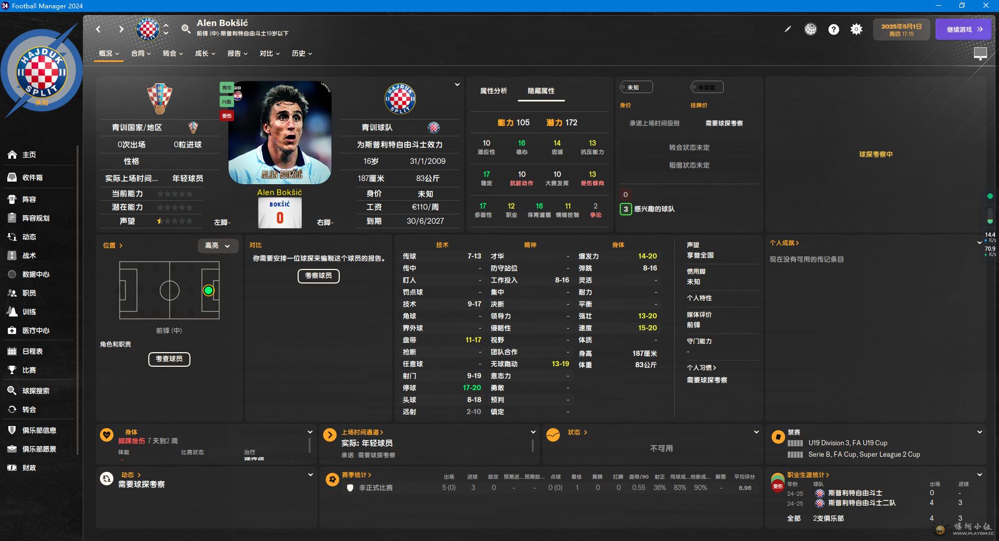Click Alen Bokšić player portrait
Image resolution: width=999 pixels, height=541 pixels.
(280, 132)
